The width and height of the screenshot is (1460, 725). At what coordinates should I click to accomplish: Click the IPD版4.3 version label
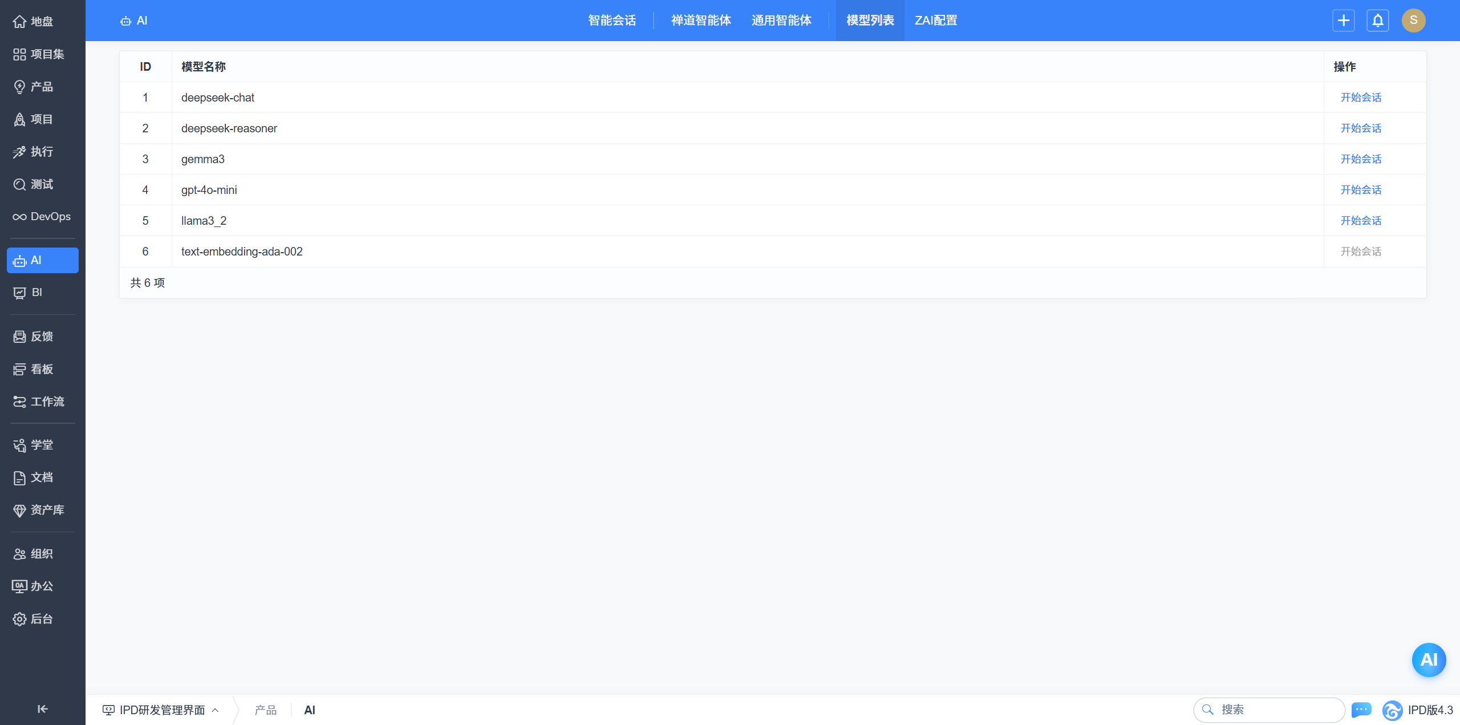click(1430, 710)
